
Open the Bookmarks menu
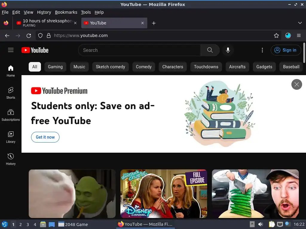coord(66,12)
